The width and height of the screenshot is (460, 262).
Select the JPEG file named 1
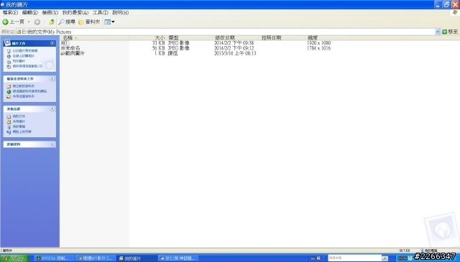[65, 43]
